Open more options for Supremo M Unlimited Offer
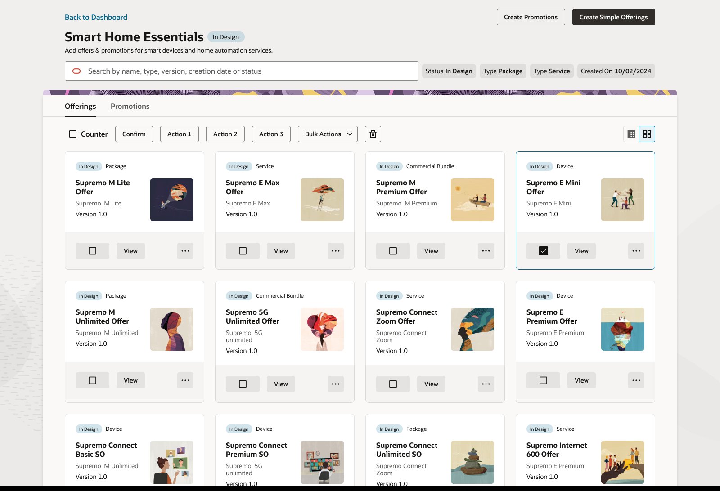The width and height of the screenshot is (720, 491). tap(185, 380)
